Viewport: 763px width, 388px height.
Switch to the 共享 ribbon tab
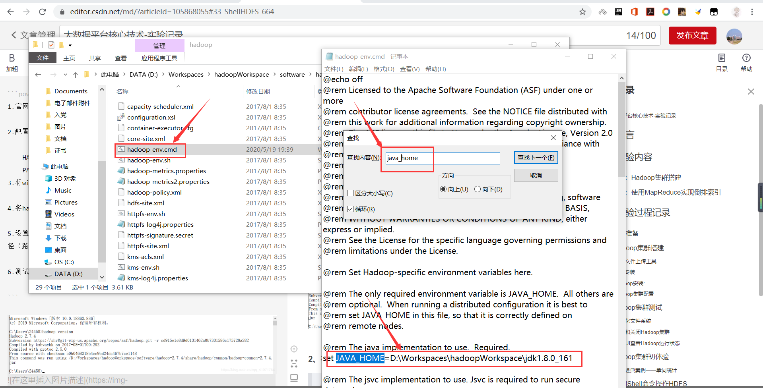pyautogui.click(x=95, y=58)
